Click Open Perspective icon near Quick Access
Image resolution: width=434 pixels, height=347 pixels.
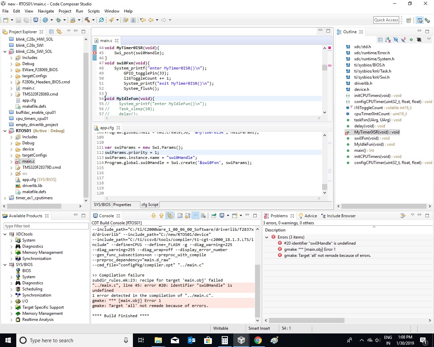click(x=409, y=20)
